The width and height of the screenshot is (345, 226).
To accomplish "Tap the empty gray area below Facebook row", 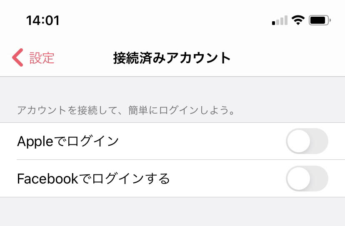I will point(172,211).
